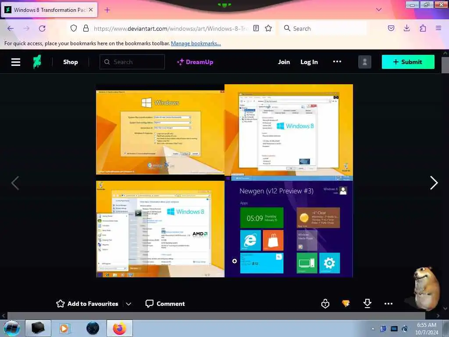The height and width of the screenshot is (337, 449).
Task: Open the Pocket save icon
Action: coord(391,28)
